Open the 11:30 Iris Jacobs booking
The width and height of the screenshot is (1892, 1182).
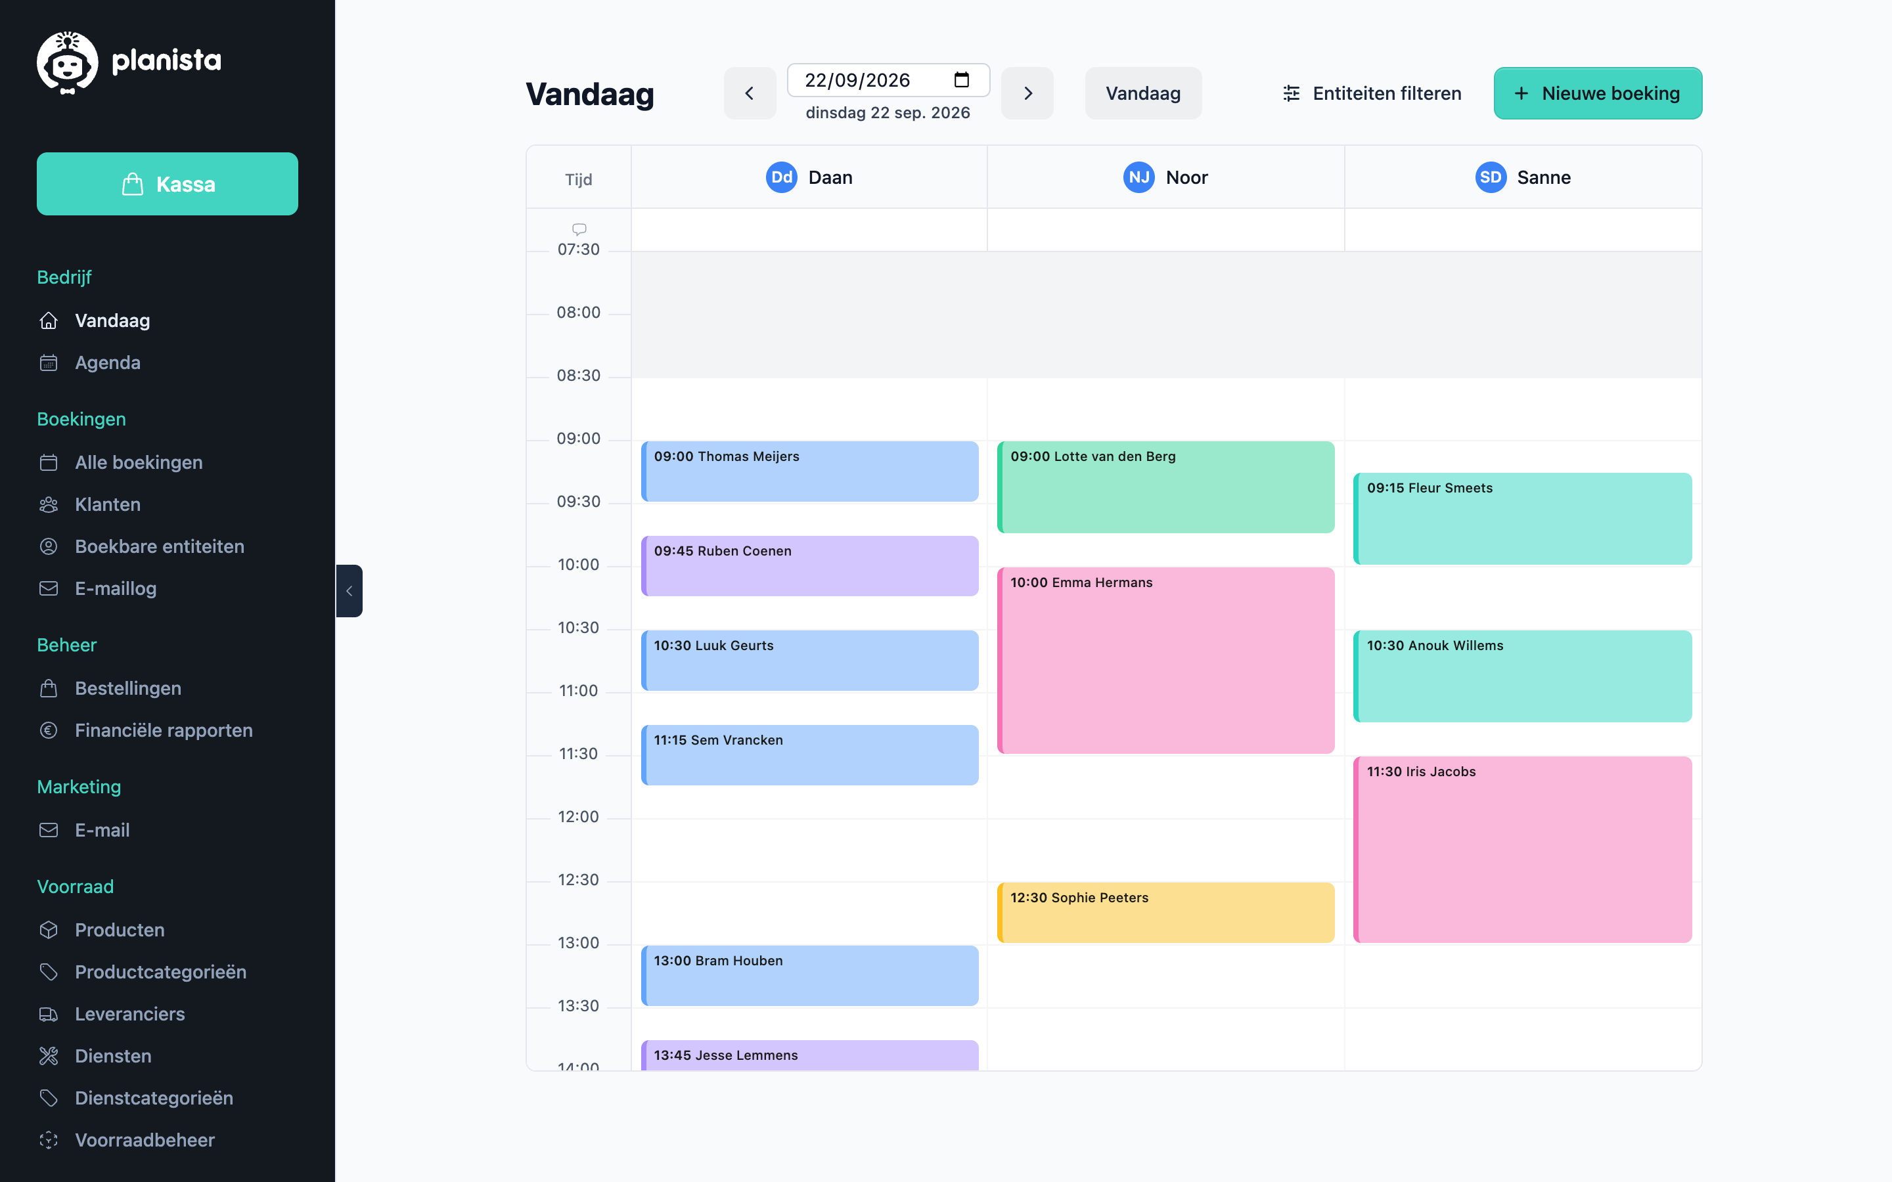[x=1523, y=850]
